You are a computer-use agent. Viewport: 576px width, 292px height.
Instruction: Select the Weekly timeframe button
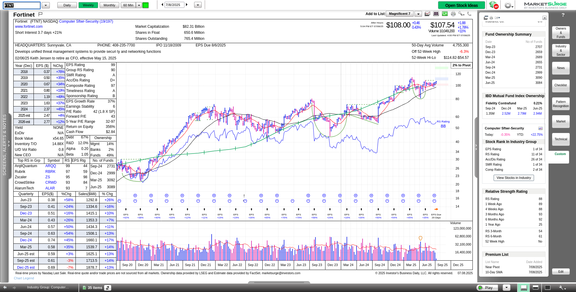(x=88, y=5)
